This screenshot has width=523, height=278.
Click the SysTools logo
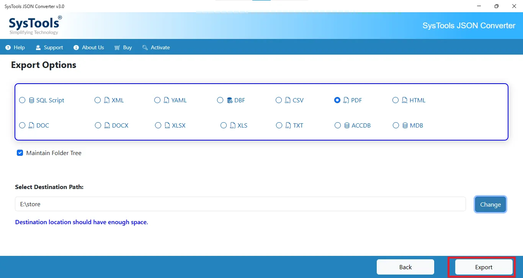tap(34, 24)
